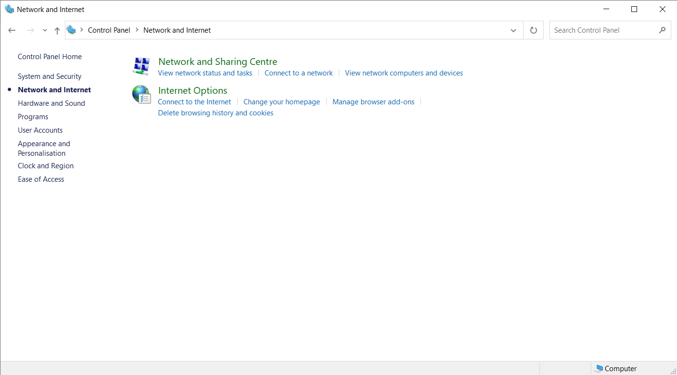Select Network and Internet in sidebar
The height and width of the screenshot is (375, 677).
(54, 90)
